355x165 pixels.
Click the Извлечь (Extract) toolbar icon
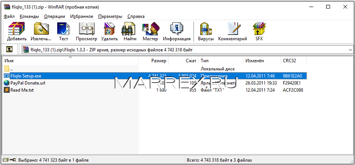[x=41, y=29]
